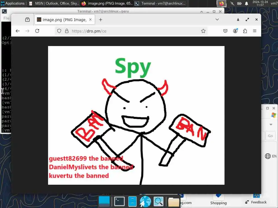Switch to image.png taskbar window entry
Viewport: 278px width, 208px height.
click(107, 3)
